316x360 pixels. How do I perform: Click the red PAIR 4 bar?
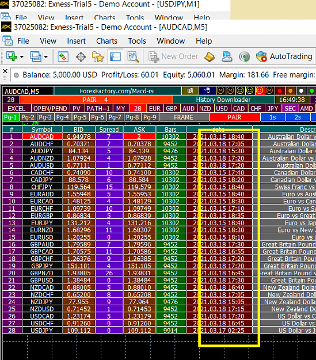(96, 100)
